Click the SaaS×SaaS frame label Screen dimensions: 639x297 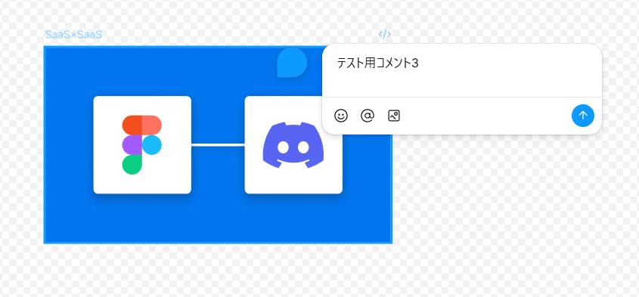pyautogui.click(x=73, y=35)
